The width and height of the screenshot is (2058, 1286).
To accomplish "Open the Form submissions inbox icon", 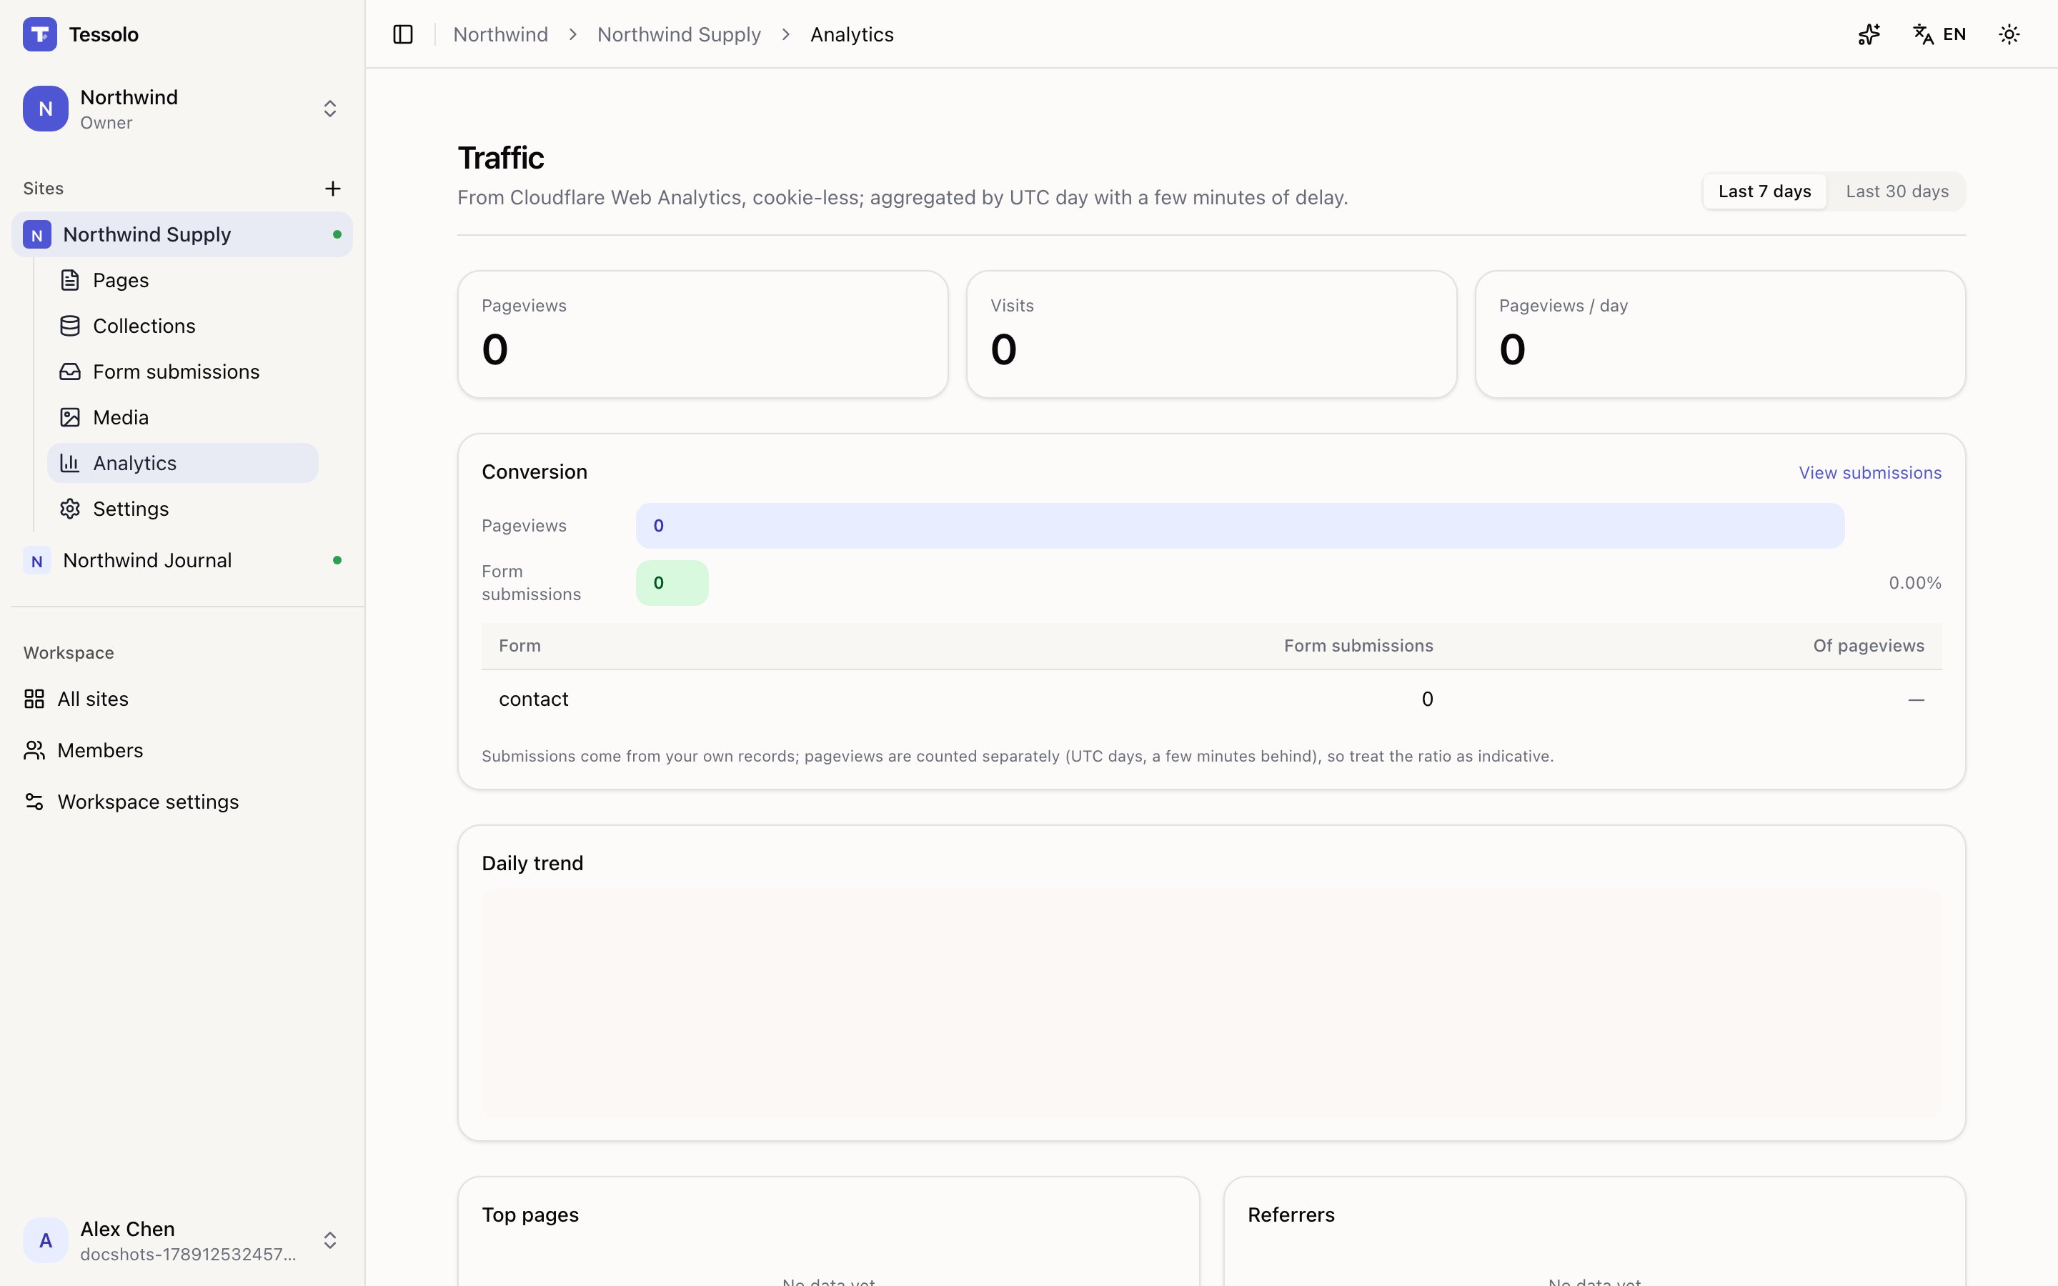I will [x=70, y=372].
